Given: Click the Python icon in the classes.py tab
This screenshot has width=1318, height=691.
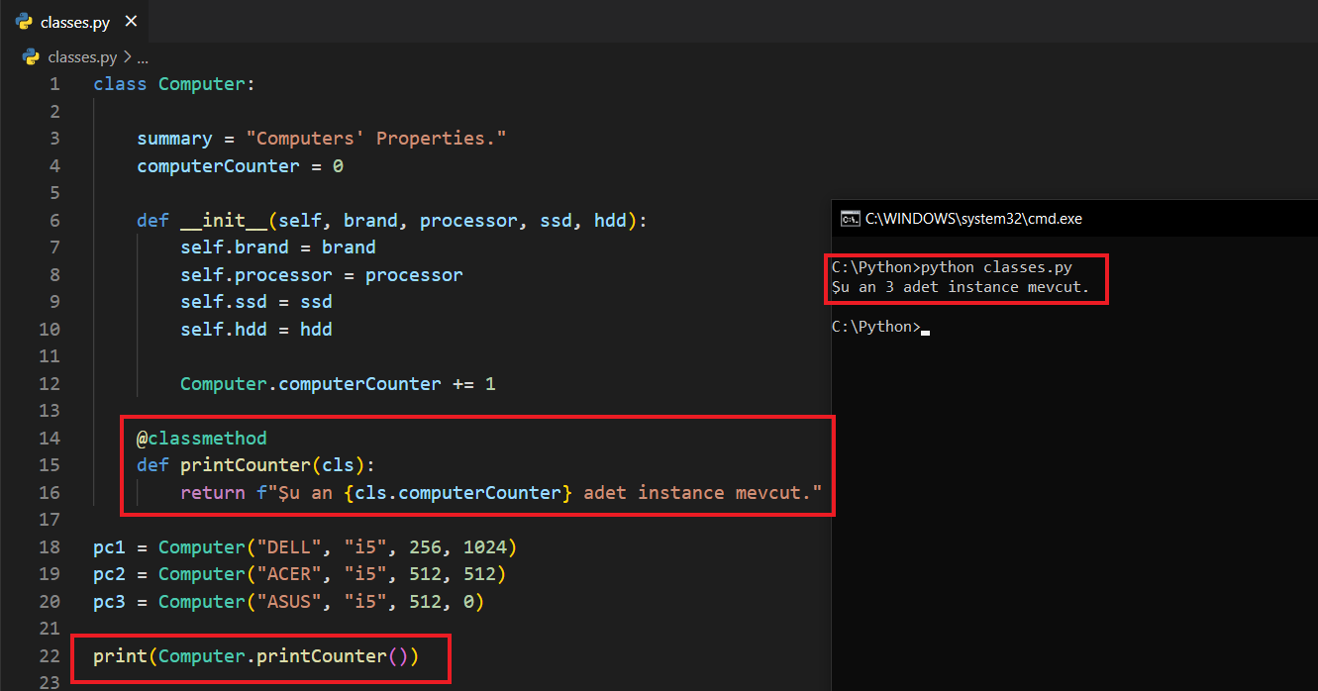Looking at the screenshot, I should pos(24,22).
